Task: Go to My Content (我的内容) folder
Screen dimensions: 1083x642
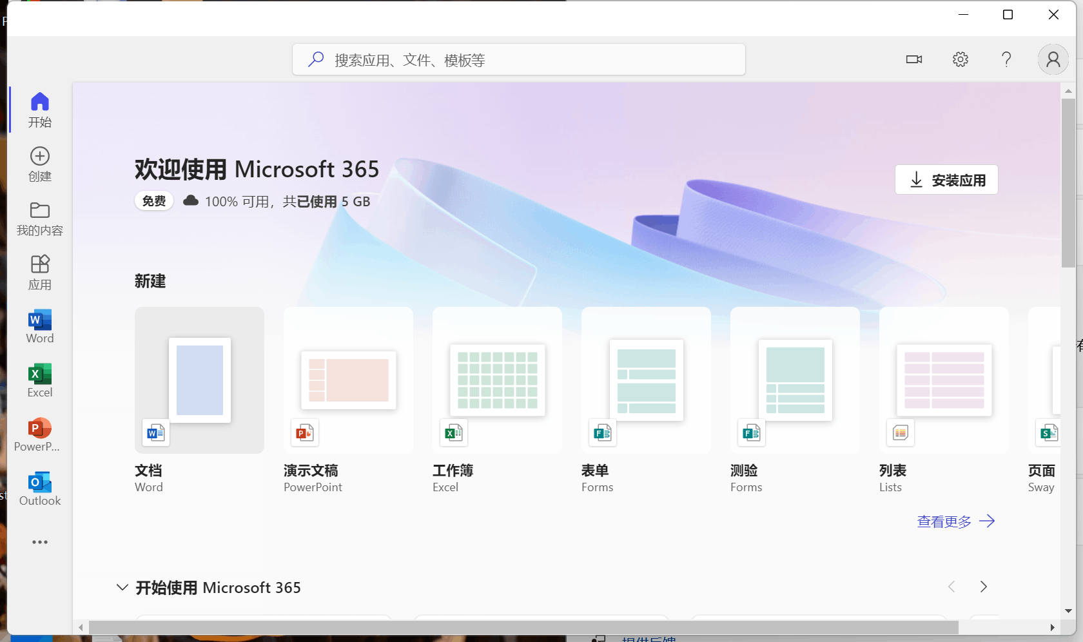Action: [40, 218]
